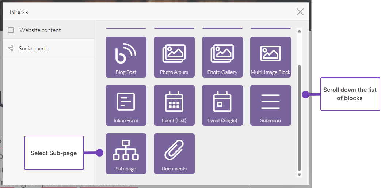Insert the Event (List) block
This screenshot has width=381, height=188.
174,105
